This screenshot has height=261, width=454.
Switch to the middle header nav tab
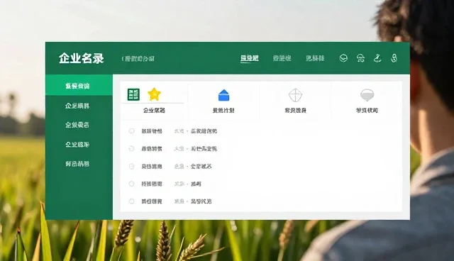pyautogui.click(x=282, y=58)
